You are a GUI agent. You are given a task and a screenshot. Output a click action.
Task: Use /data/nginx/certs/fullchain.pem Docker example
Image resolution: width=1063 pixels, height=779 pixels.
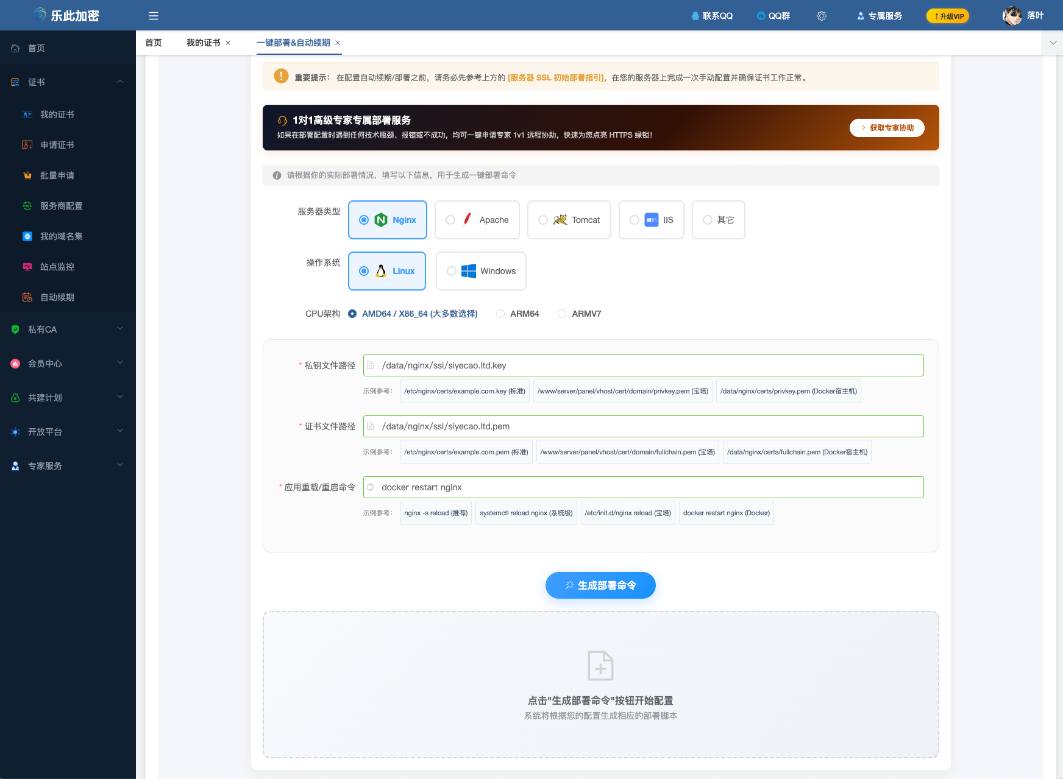coord(797,452)
